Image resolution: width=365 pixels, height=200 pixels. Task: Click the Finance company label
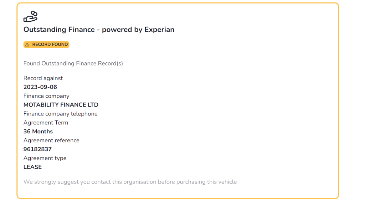46,96
